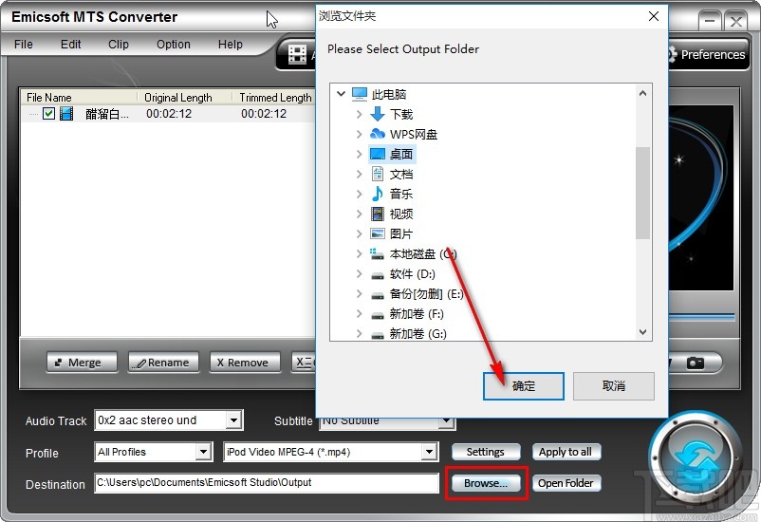Select the WPS网盘 cloud icon
This screenshot has height=522, width=761.
point(378,134)
